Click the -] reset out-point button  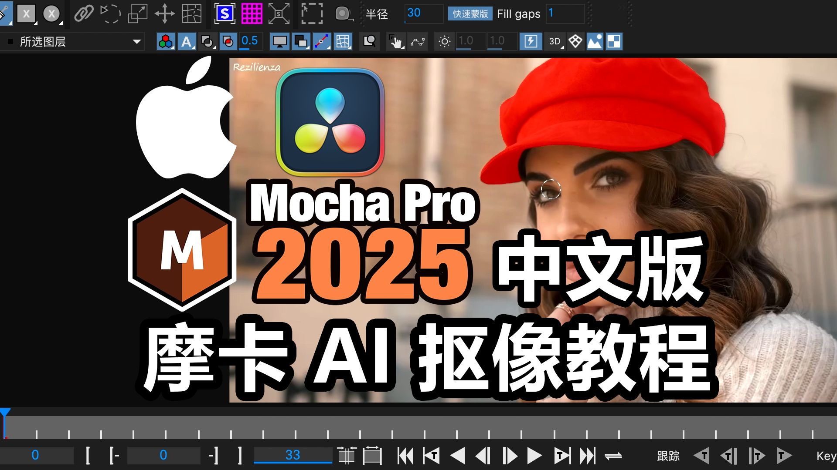(x=213, y=455)
